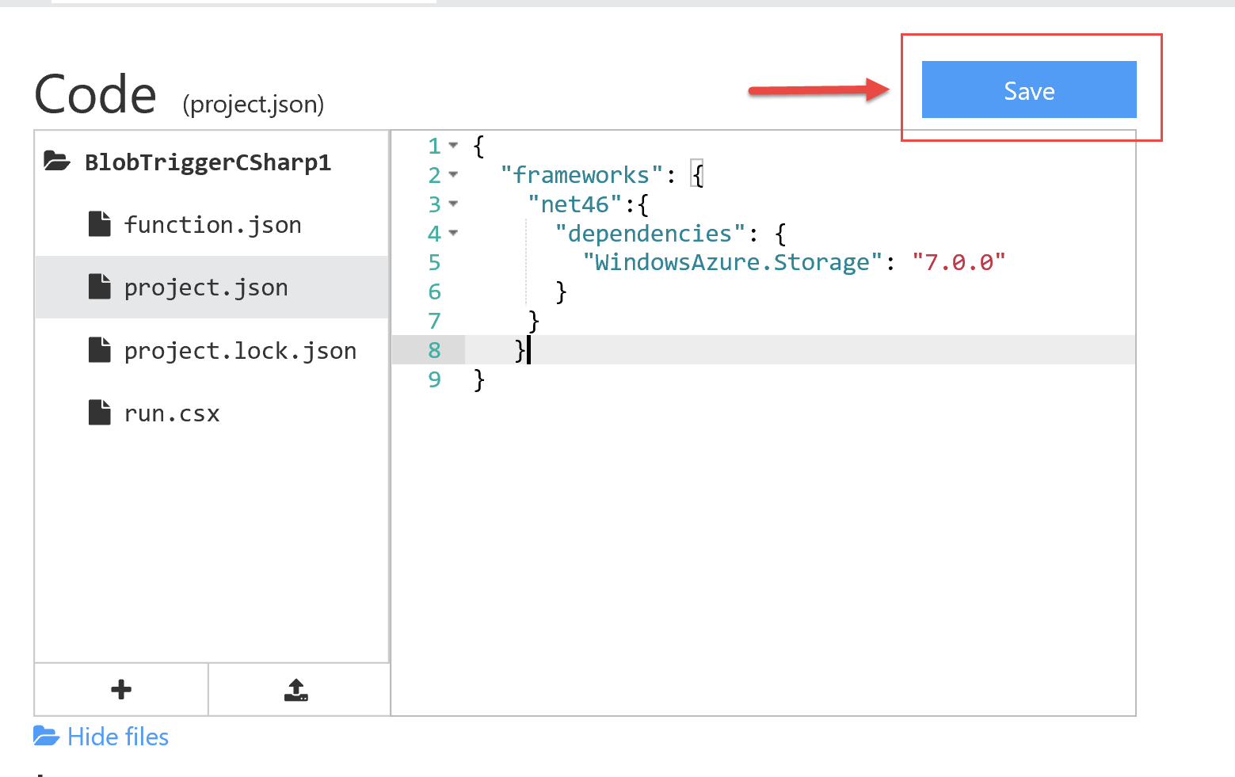Viewport: 1235px width, 777px height.
Task: Collapse the dependencies fold arrow on line 4
Action: point(453,233)
